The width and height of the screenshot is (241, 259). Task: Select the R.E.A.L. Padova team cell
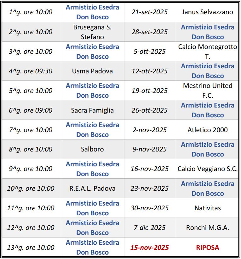92,188
